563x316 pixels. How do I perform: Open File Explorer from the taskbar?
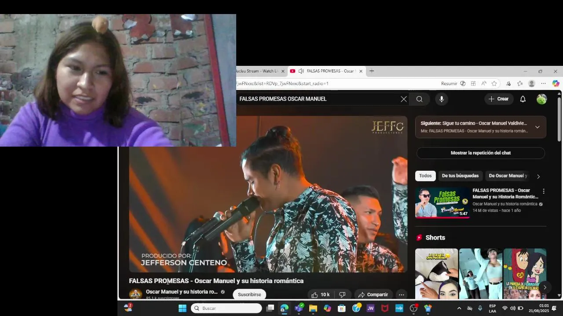click(x=313, y=308)
